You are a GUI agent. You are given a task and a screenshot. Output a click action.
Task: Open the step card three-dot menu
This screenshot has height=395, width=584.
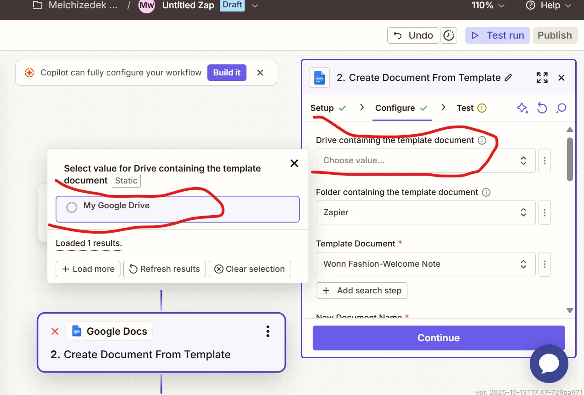coord(268,331)
